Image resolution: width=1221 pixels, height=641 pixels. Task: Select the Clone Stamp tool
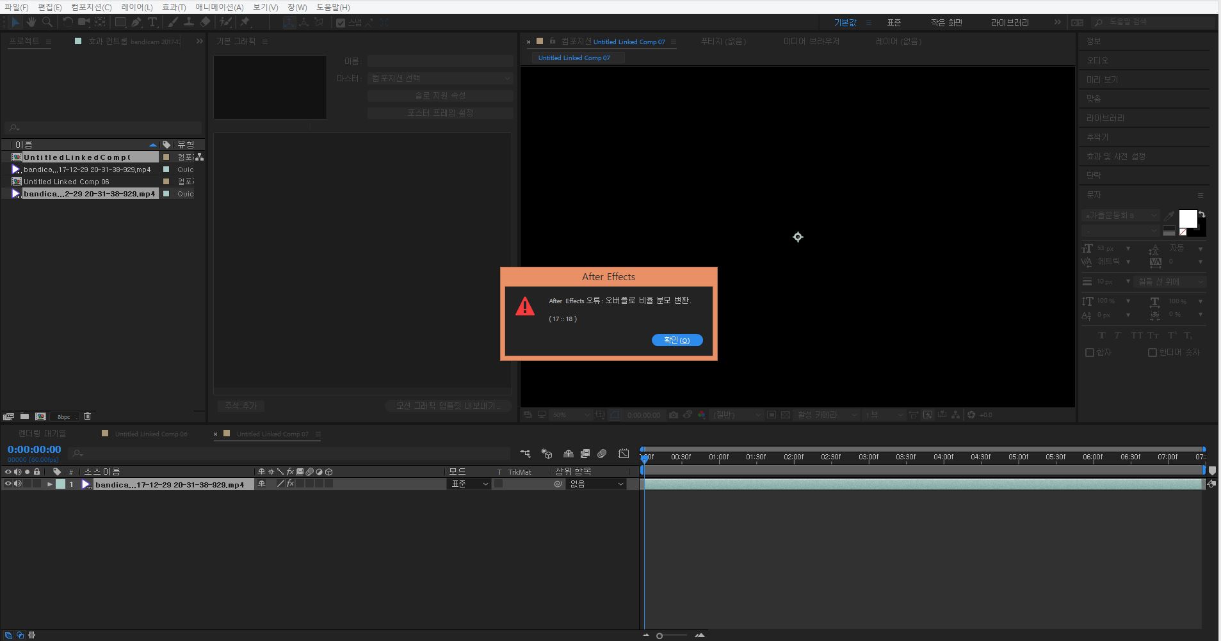(189, 22)
